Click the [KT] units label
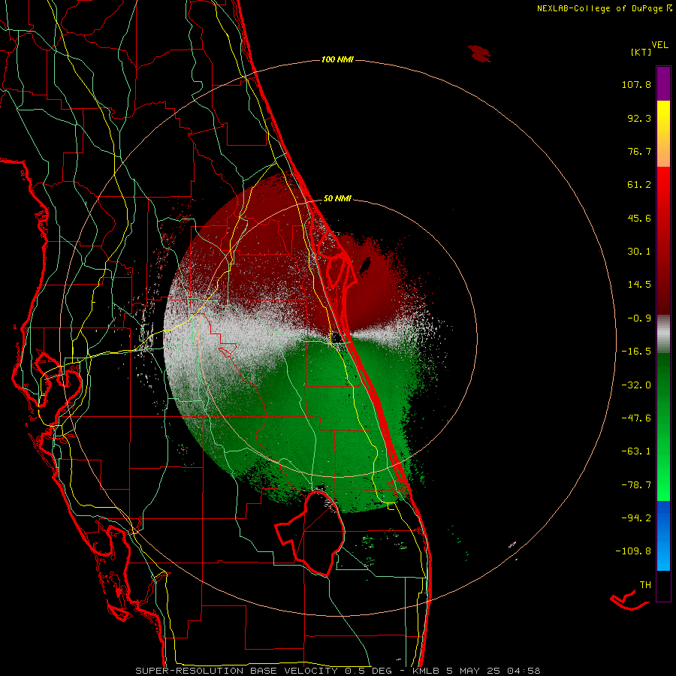Image resolution: width=676 pixels, height=676 pixels. pyautogui.click(x=641, y=52)
